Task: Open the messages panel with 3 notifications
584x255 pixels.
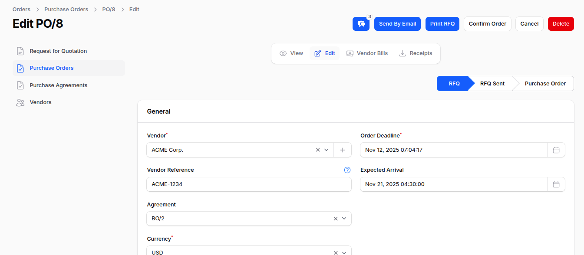Action: pyautogui.click(x=361, y=24)
